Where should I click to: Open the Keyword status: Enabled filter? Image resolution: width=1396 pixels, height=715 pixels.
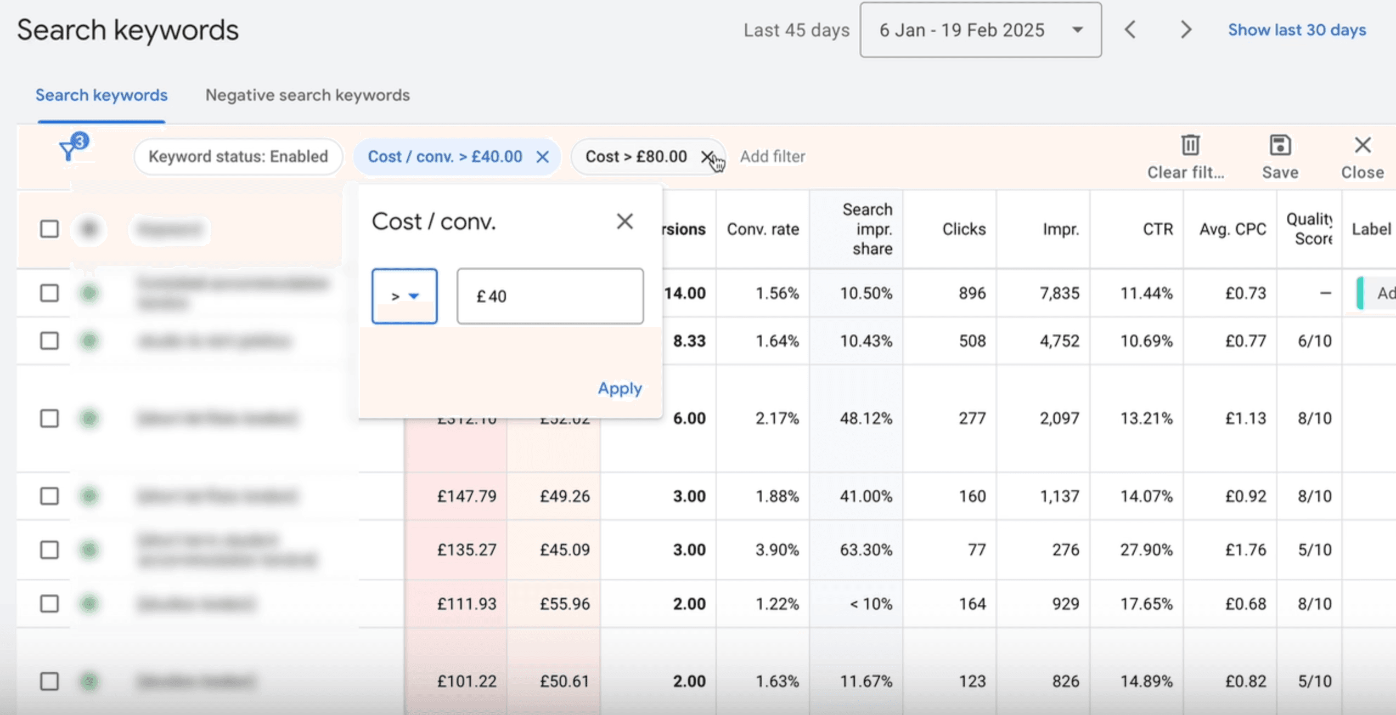(x=238, y=157)
